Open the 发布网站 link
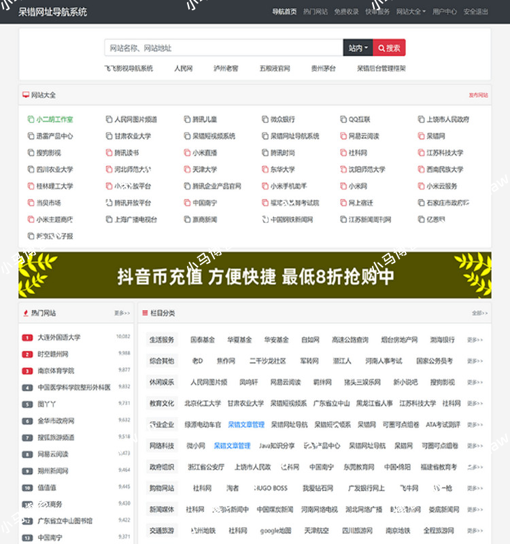The width and height of the screenshot is (510, 544). click(478, 95)
